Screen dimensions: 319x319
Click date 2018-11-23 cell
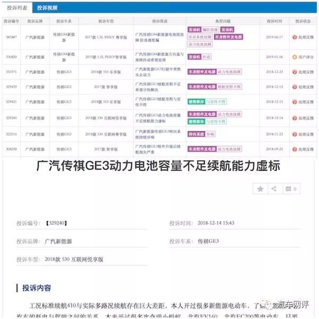[274, 135]
